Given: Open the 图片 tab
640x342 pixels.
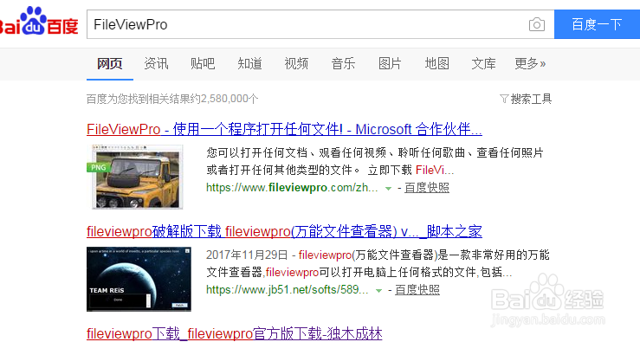Looking at the screenshot, I should (390, 64).
